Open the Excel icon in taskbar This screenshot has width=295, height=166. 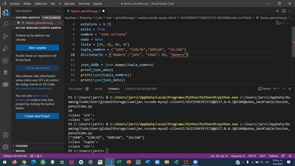point(119,162)
